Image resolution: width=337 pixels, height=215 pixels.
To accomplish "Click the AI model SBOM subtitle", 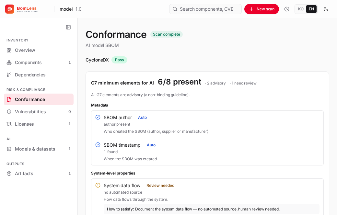I will [102, 45].
